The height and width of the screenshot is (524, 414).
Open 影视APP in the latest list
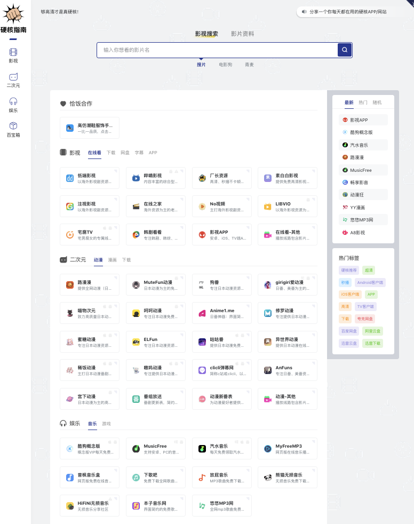[x=363, y=120]
